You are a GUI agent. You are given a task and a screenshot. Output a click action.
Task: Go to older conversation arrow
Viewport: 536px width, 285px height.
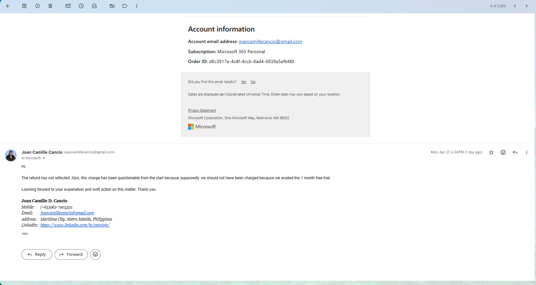[x=526, y=6]
